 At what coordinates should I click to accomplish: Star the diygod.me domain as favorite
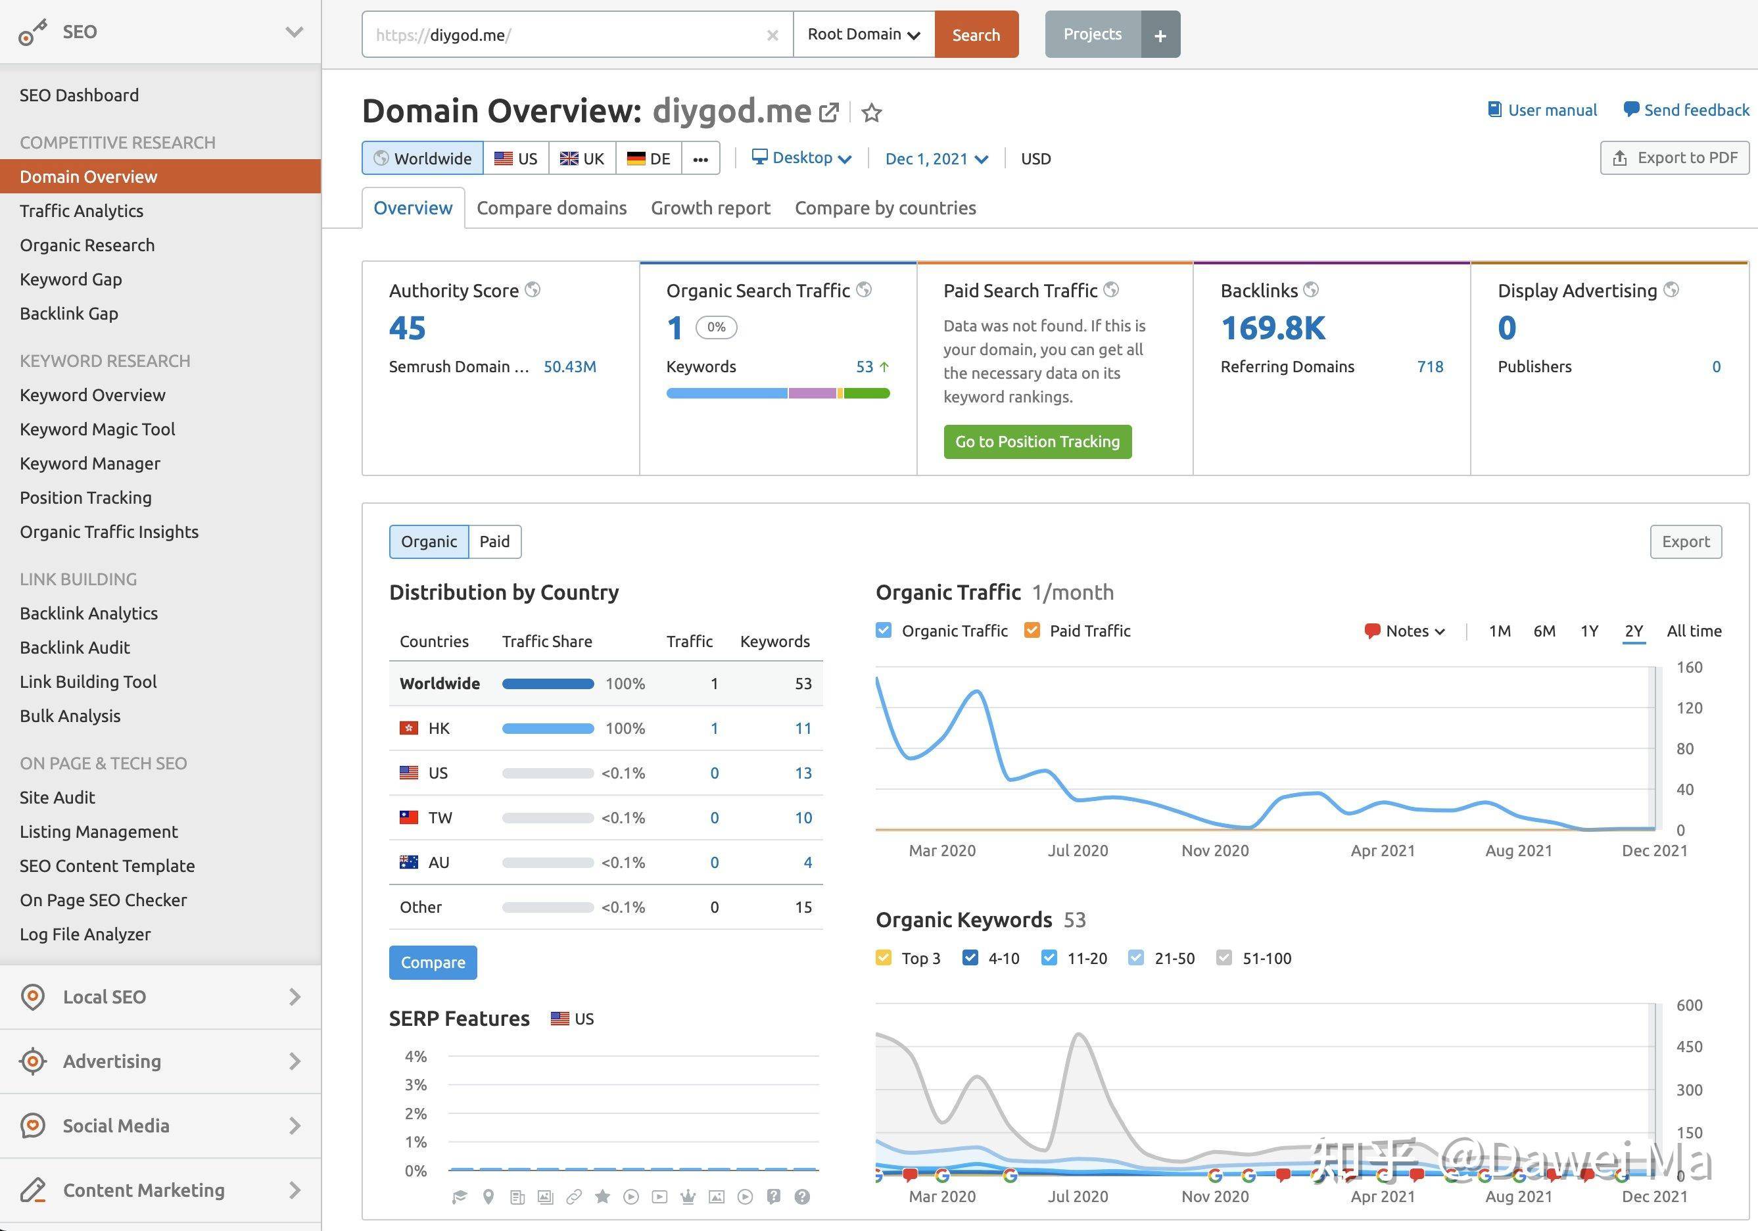pyautogui.click(x=871, y=112)
